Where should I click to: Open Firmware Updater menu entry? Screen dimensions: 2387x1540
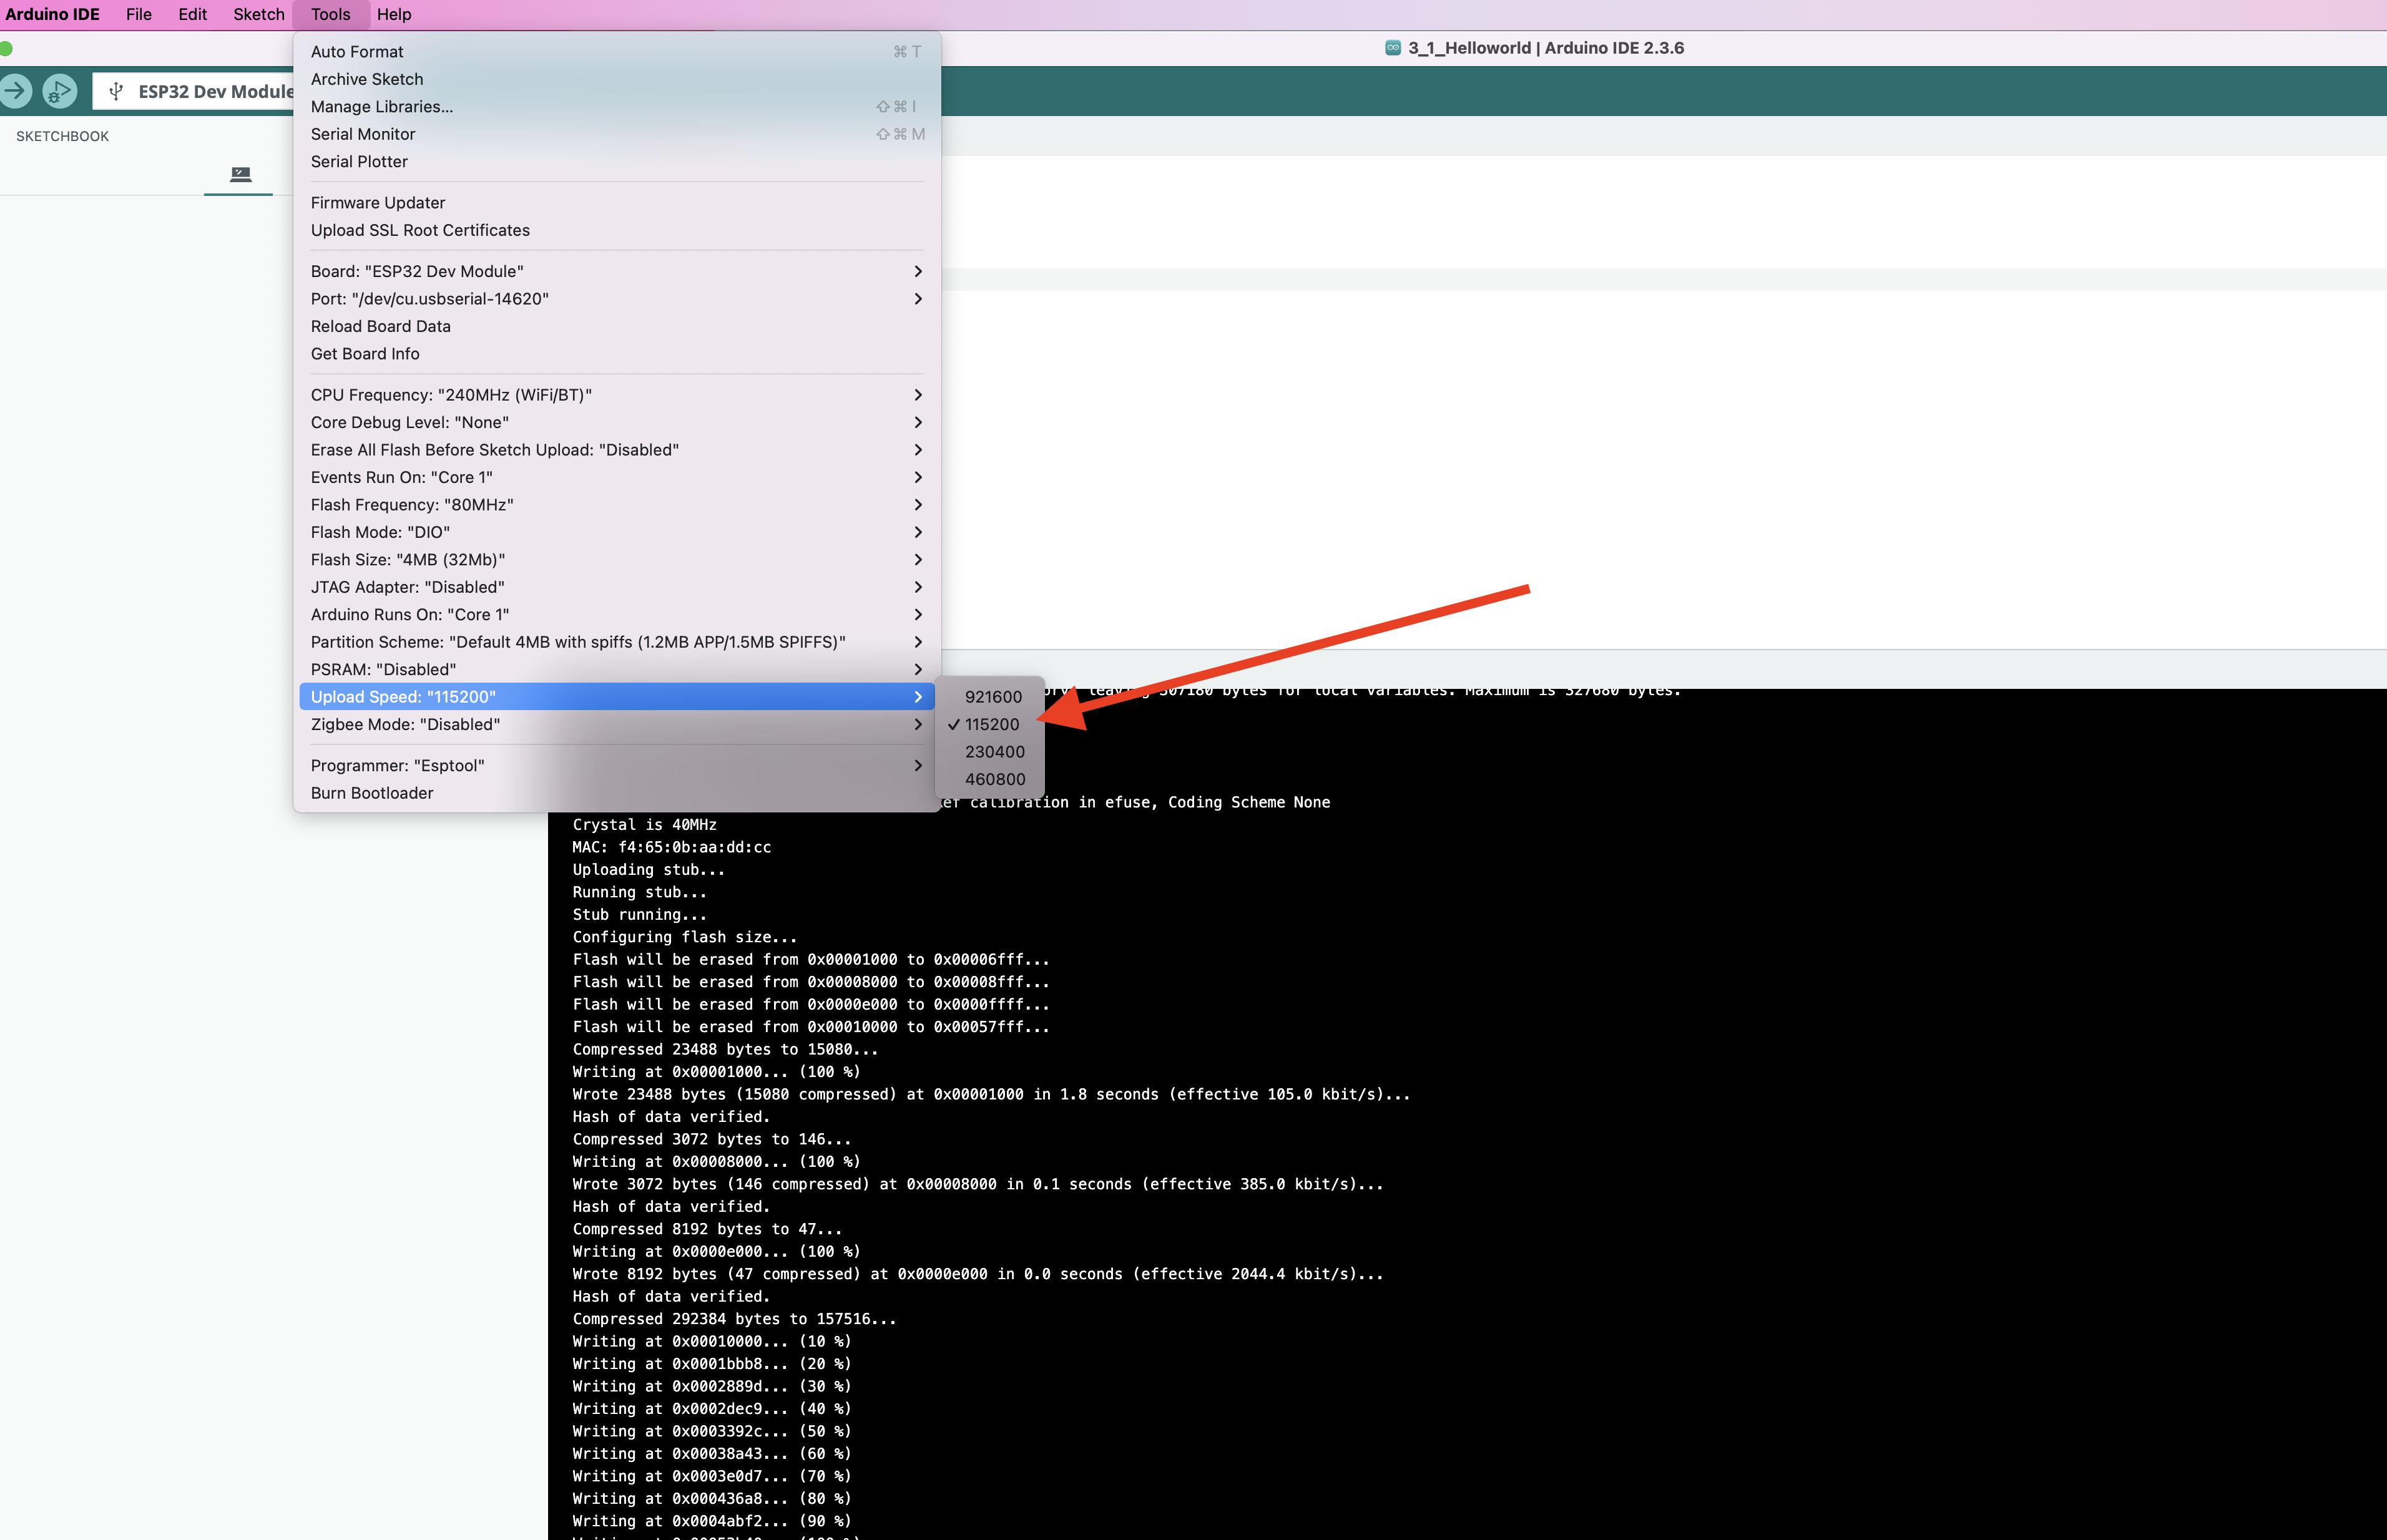[x=616, y=203]
